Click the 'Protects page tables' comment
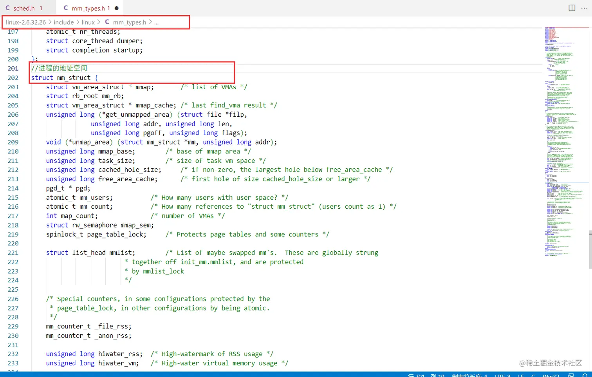 pyautogui.click(x=247, y=234)
